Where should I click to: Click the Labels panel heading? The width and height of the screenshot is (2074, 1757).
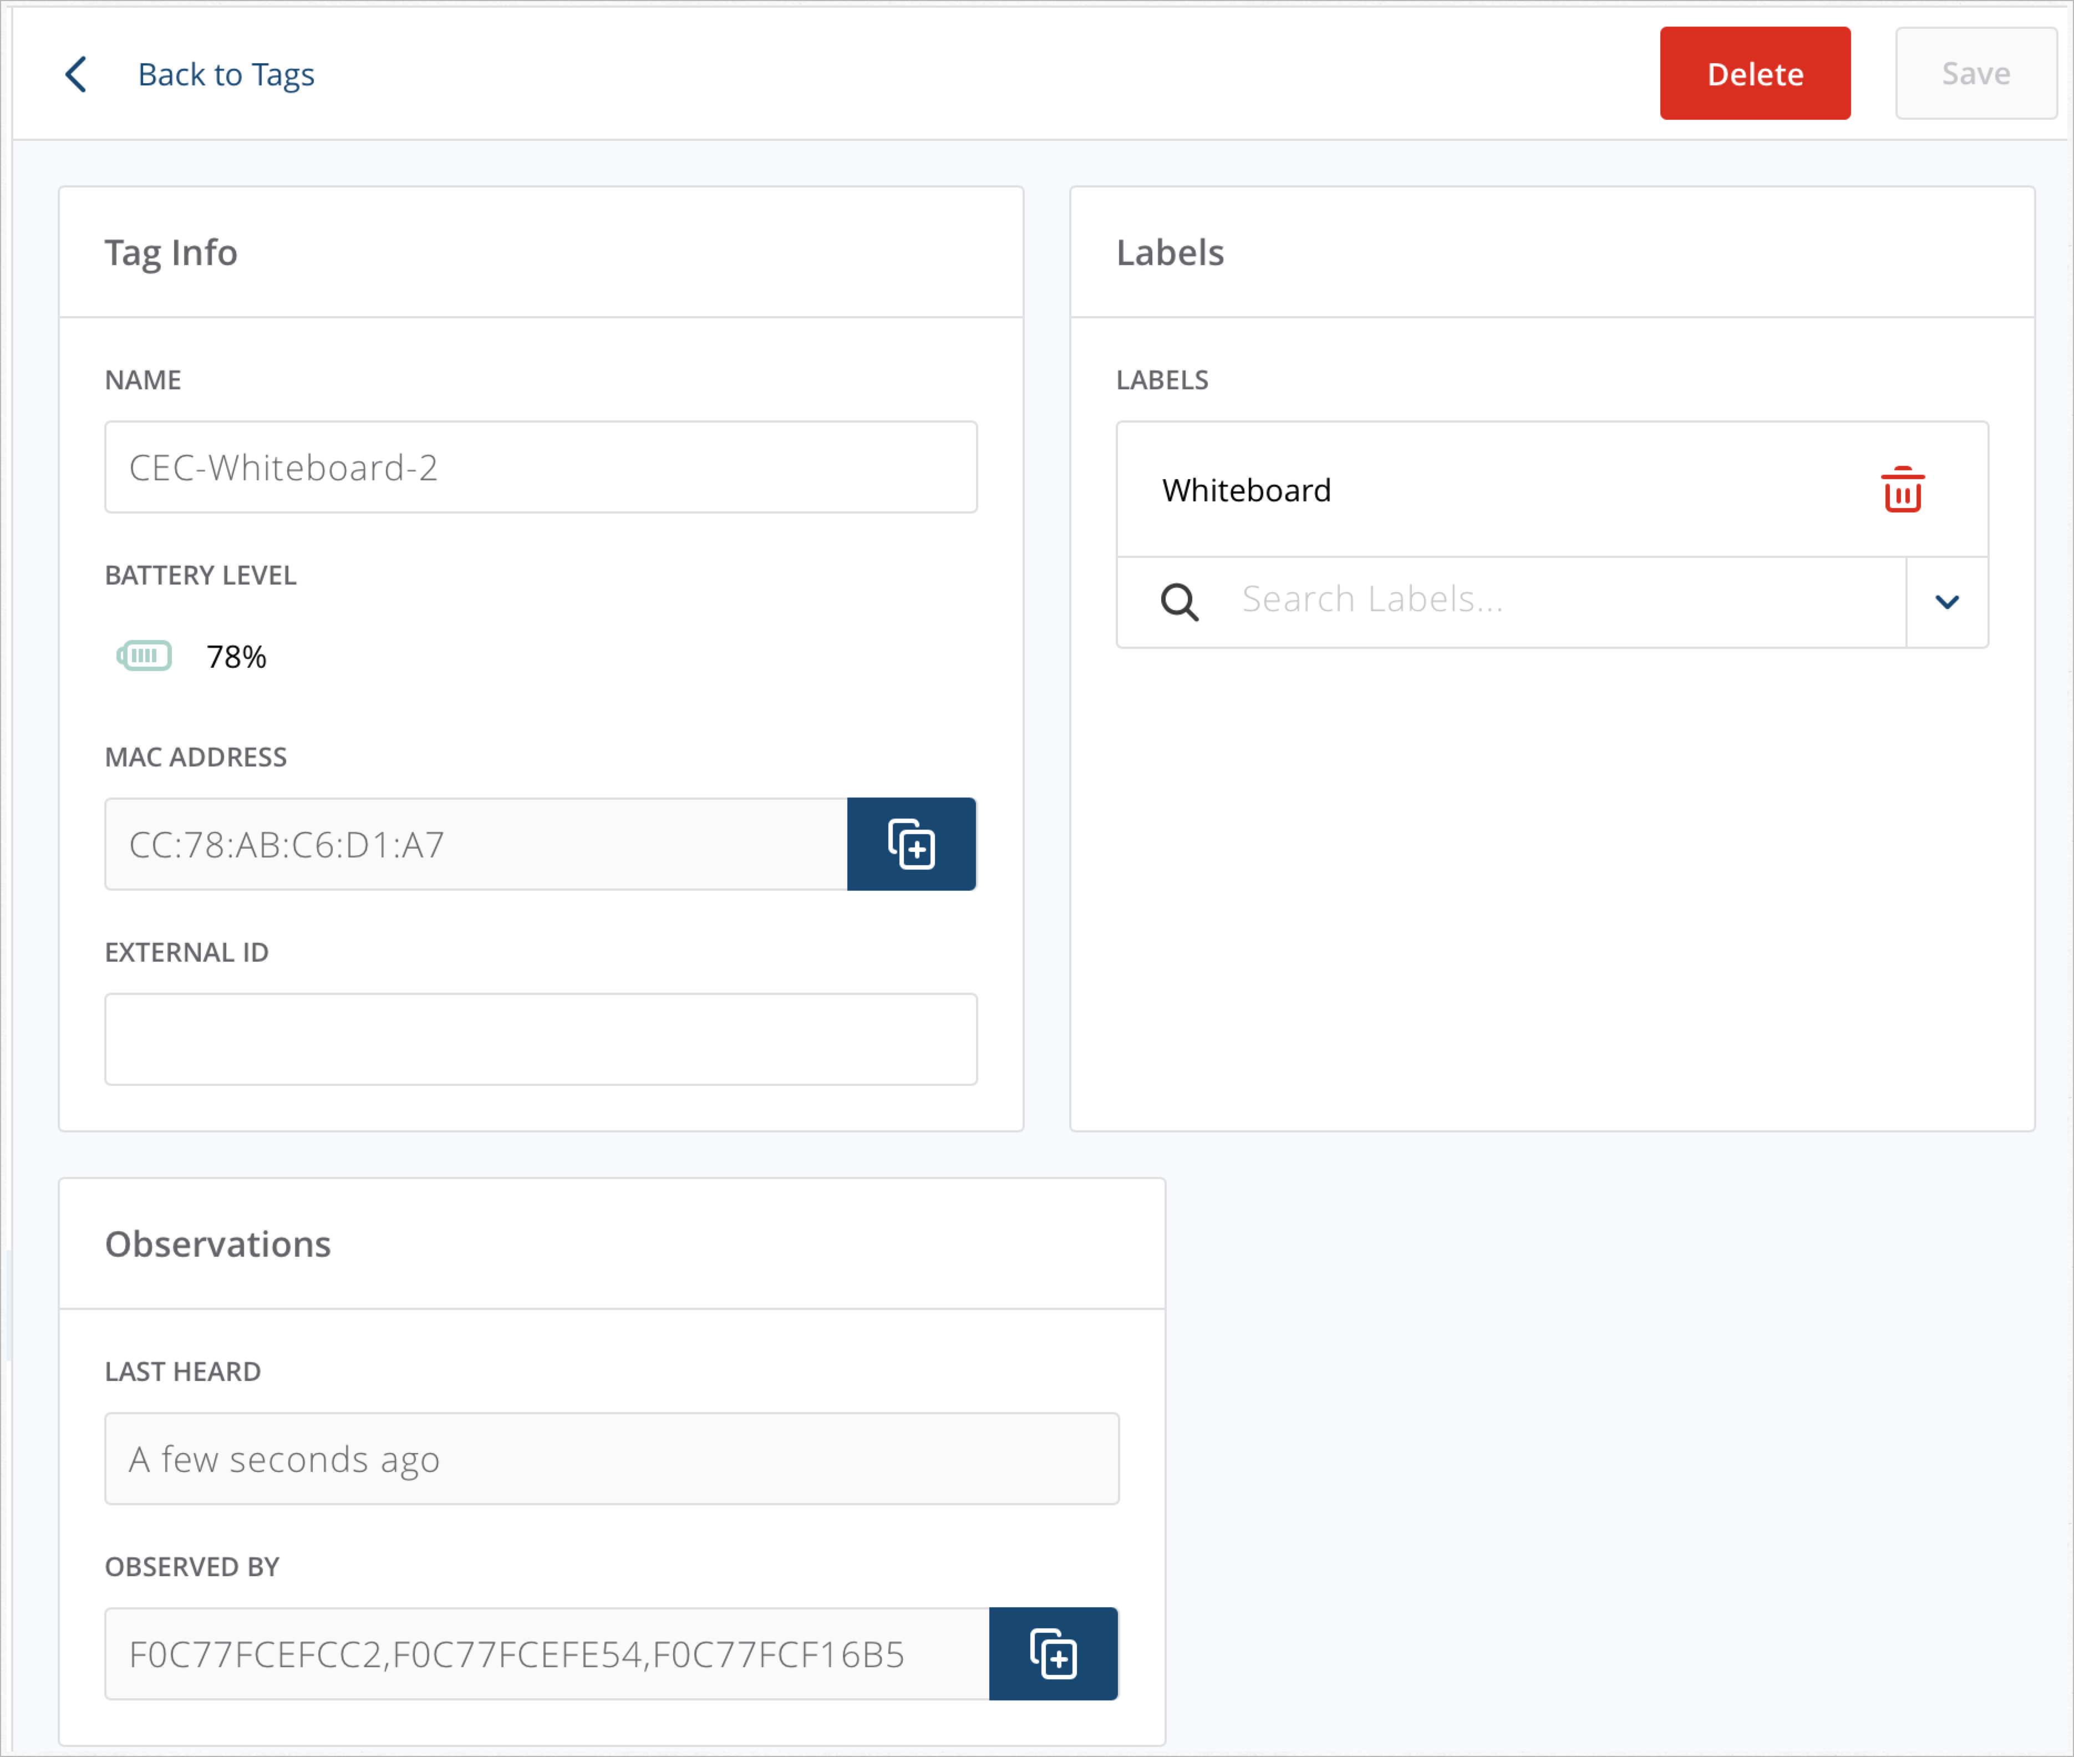coord(1170,253)
